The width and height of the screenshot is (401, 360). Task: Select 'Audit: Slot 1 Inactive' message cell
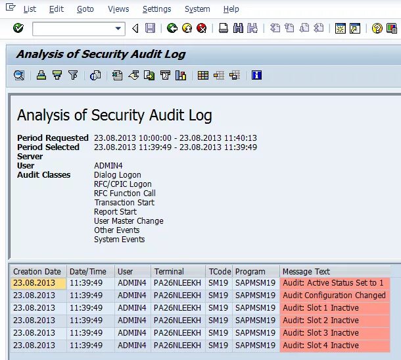click(x=335, y=308)
